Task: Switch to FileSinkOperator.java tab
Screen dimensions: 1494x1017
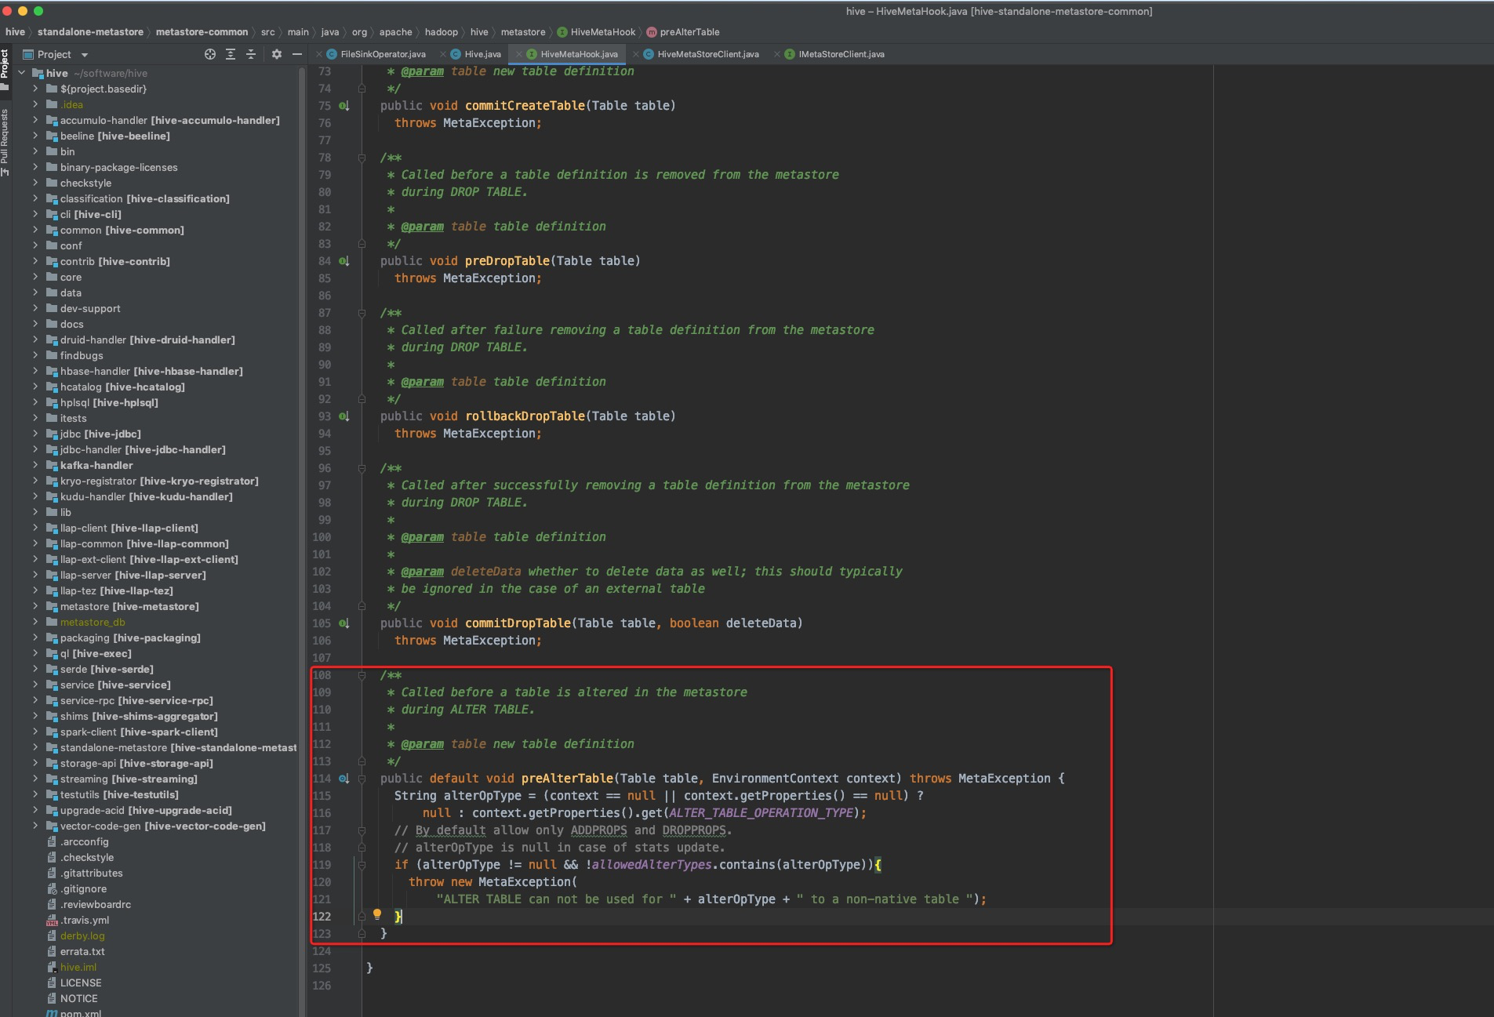Action: pyautogui.click(x=376, y=54)
